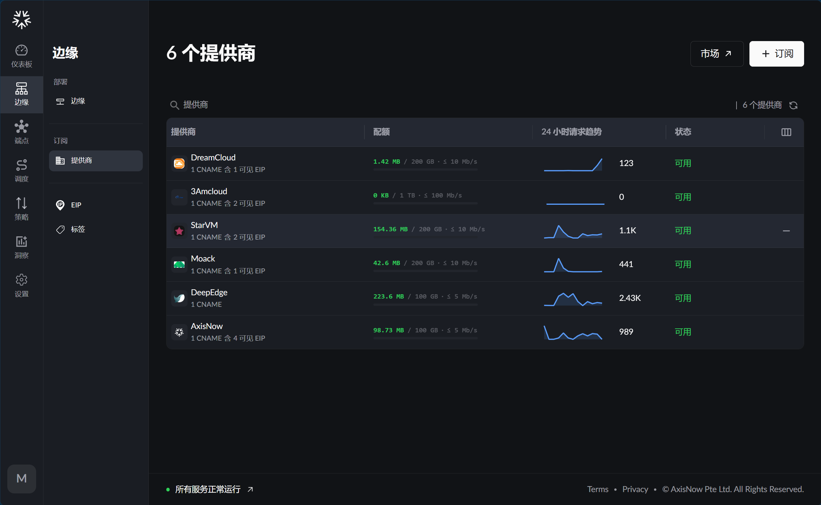Refresh the provider list
Image resolution: width=821 pixels, height=505 pixels.
793,105
